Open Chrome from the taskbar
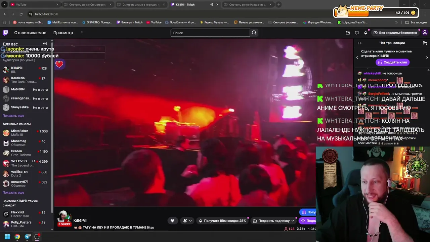 click(17, 237)
